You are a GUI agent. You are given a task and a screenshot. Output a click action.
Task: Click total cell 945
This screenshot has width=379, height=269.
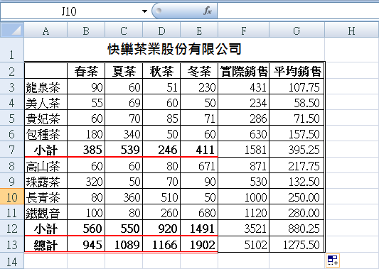tap(86, 244)
